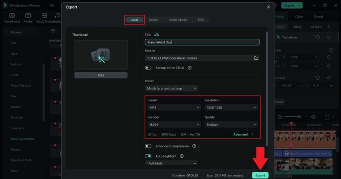Open Stock Media in main toolbar
This screenshot has height=179, width=341.
(x=45, y=18)
